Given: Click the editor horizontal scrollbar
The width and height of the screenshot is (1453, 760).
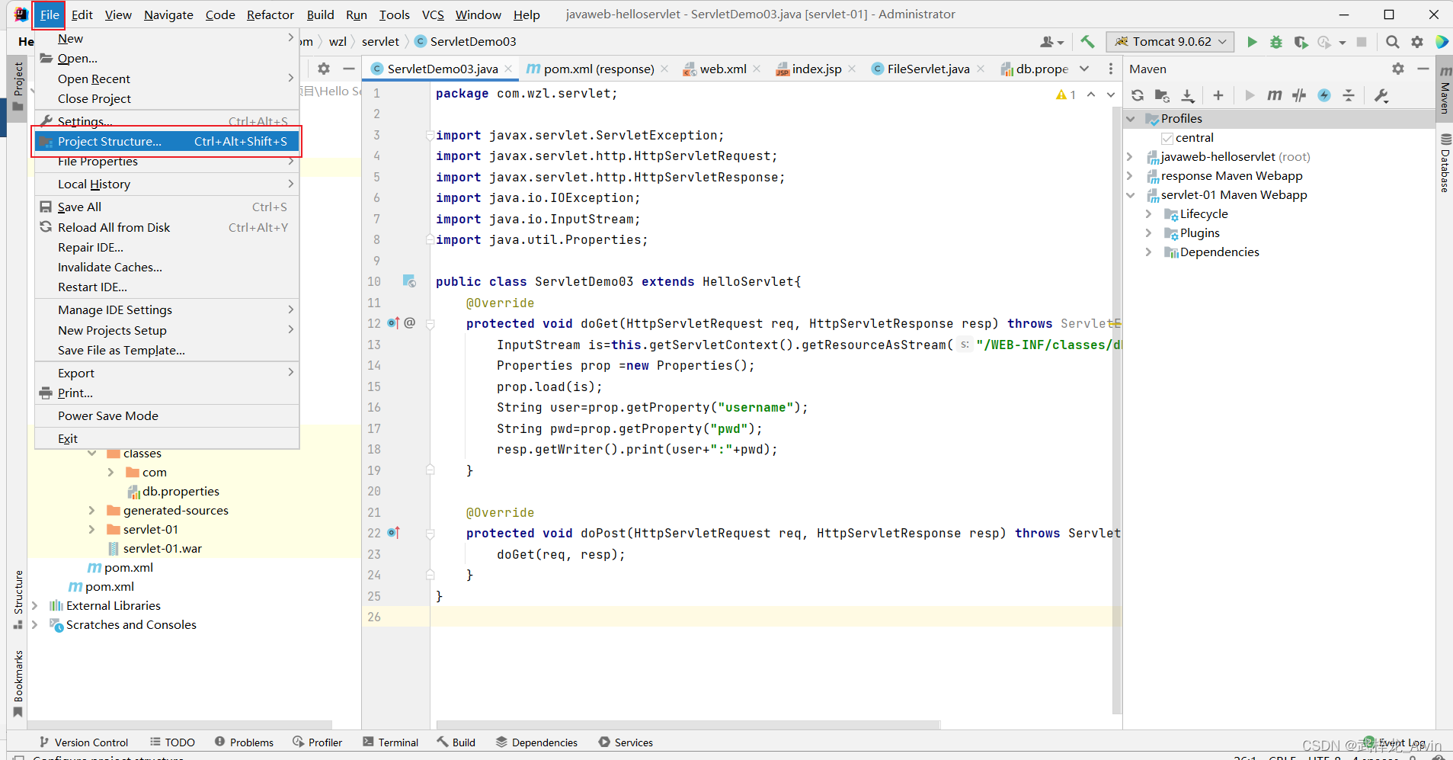Looking at the screenshot, I should [x=687, y=724].
